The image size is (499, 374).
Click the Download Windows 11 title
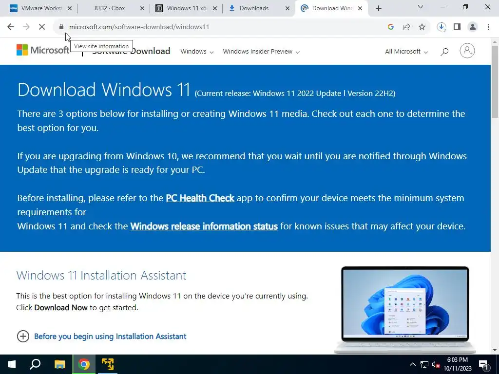coord(104,90)
